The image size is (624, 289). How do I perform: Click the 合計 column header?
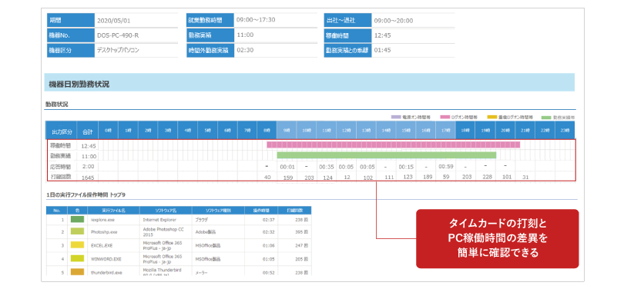pos(88,130)
